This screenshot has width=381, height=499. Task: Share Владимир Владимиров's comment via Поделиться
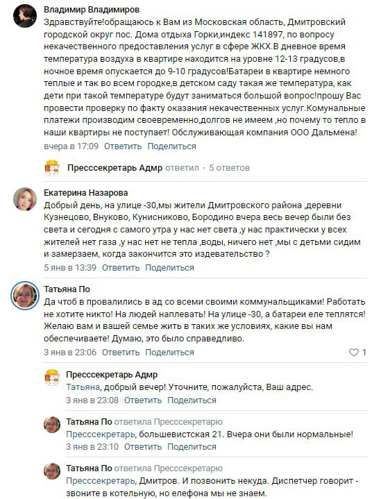point(171,146)
